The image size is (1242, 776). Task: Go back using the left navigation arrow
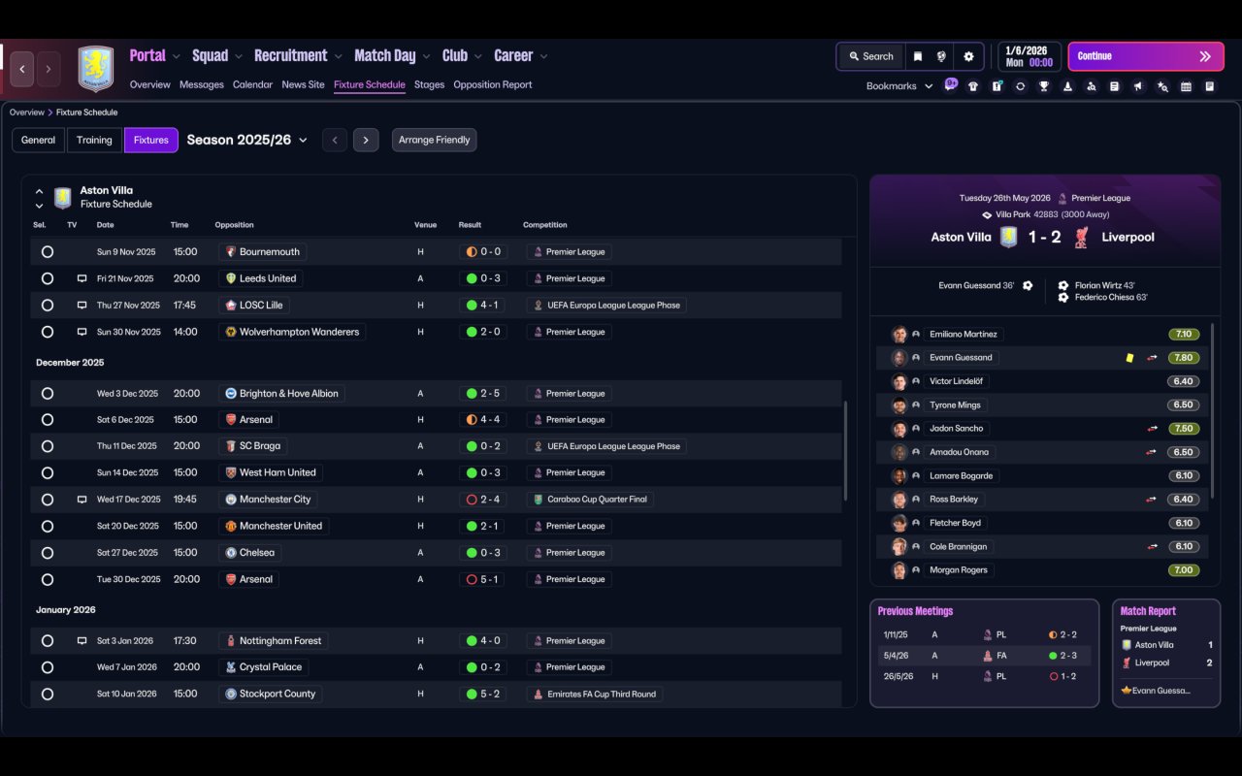point(22,69)
